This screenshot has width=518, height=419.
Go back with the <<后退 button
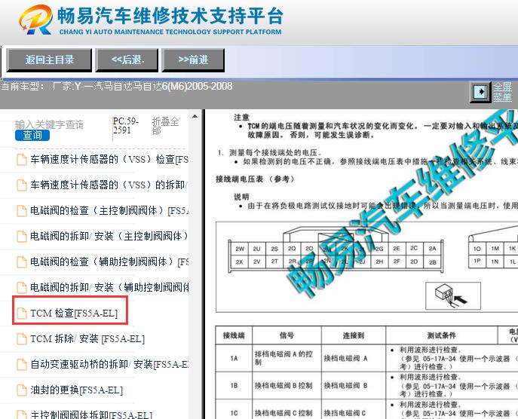coord(127,60)
